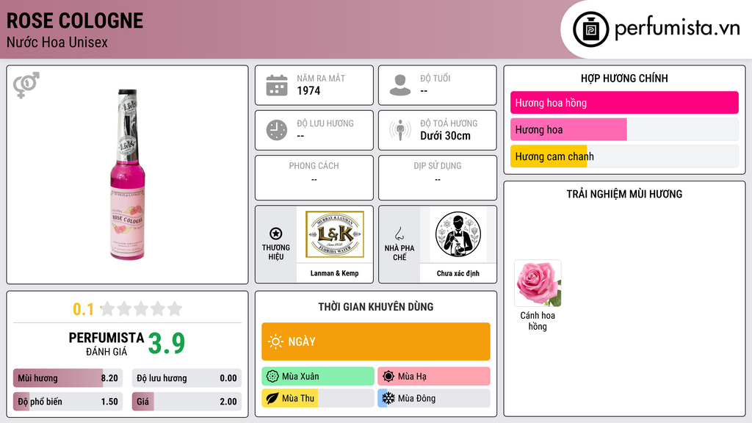This screenshot has width=752, height=423.
Task: Click the Cánh hoa hồng rose thumbnail
Action: [538, 283]
